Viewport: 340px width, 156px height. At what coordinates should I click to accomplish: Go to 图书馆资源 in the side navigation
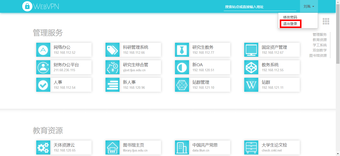tap(318, 55)
